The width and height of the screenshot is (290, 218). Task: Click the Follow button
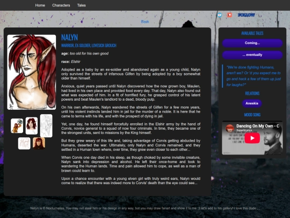click(247, 15)
